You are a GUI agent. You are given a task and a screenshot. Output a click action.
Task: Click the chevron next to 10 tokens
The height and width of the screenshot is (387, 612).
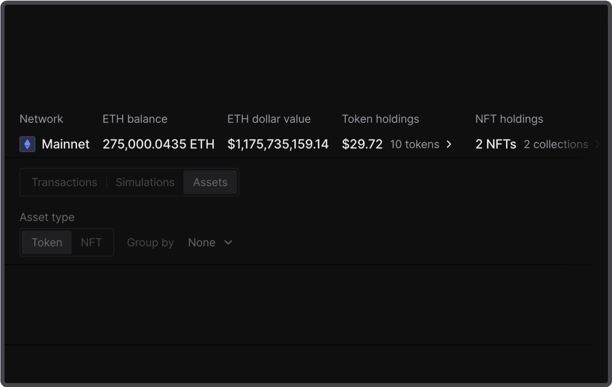pos(449,144)
